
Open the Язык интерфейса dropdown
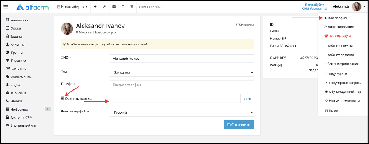(x=182, y=112)
